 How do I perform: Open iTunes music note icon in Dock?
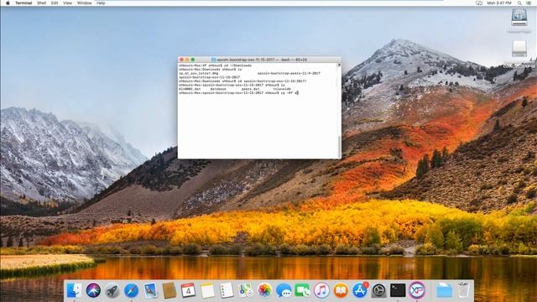[x=321, y=290]
